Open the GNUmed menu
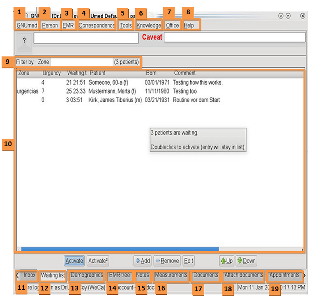 [x=27, y=25]
